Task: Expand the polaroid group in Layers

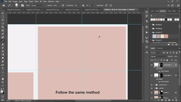Action: [x=154, y=88]
